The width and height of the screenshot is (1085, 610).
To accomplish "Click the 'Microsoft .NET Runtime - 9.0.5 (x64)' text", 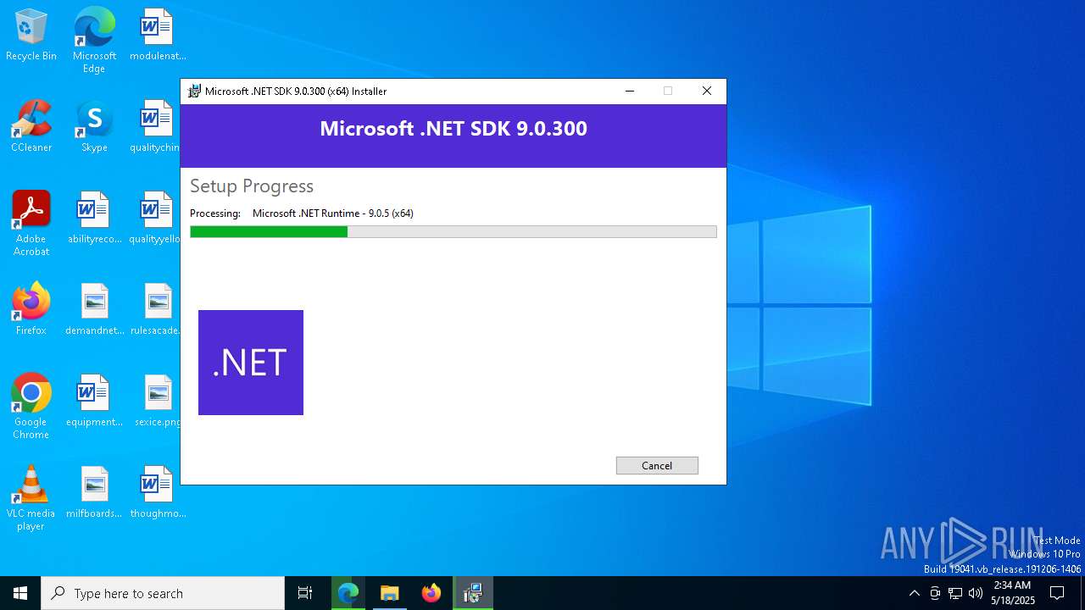I will (333, 213).
